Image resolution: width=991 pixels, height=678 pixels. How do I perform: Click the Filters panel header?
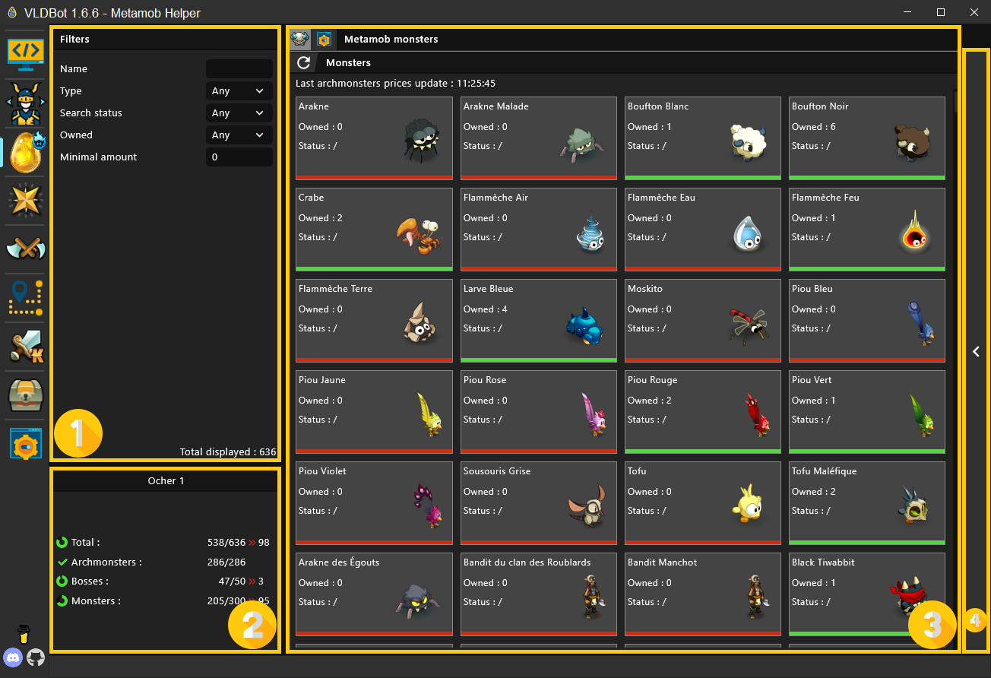(x=166, y=40)
